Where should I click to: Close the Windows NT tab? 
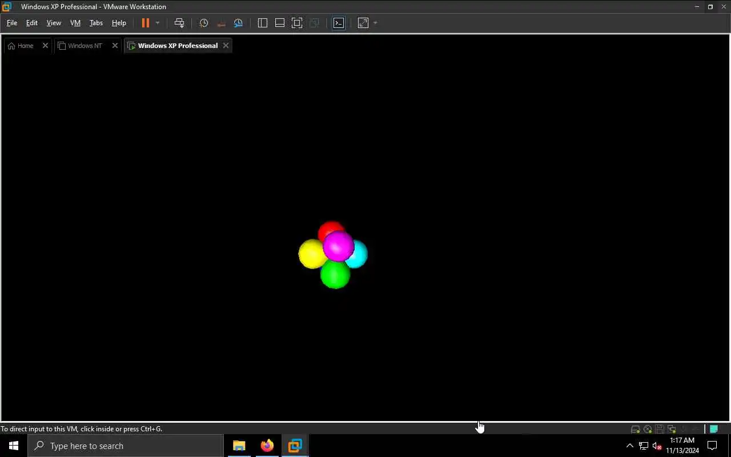click(x=115, y=46)
